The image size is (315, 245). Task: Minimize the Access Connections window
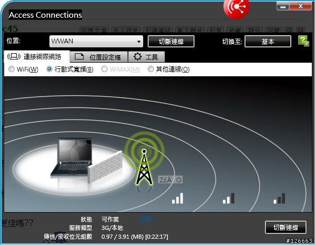point(283,6)
